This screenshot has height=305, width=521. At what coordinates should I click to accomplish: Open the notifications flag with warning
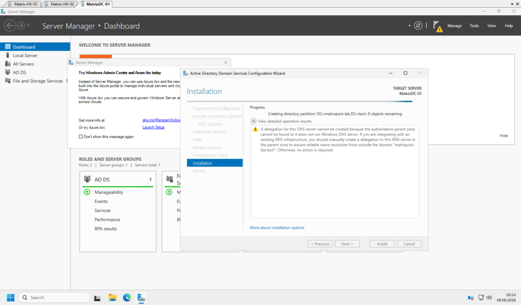point(438,26)
